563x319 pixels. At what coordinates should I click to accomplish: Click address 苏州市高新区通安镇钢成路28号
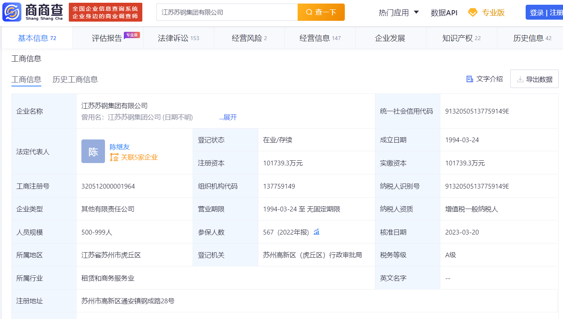[128, 301]
